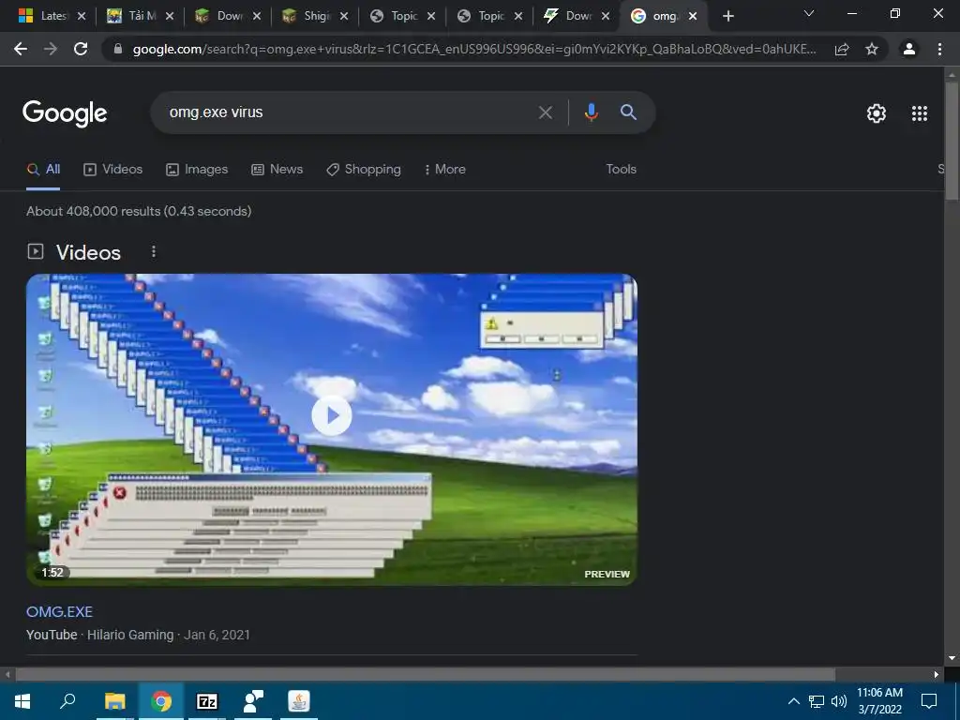Close the Shigi browser tab
This screenshot has width=960, height=720.
pos(344,16)
